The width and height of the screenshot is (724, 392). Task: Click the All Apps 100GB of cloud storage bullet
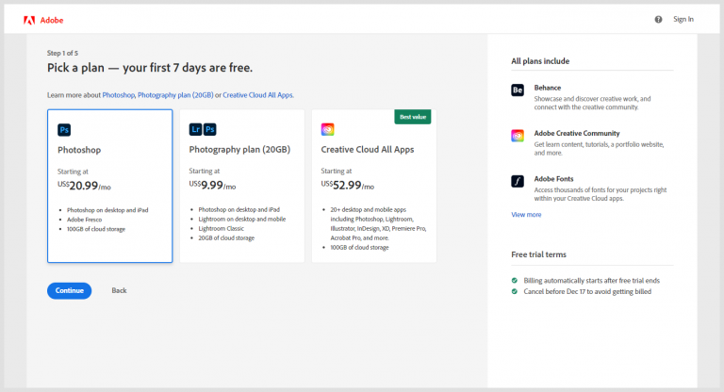click(x=360, y=248)
